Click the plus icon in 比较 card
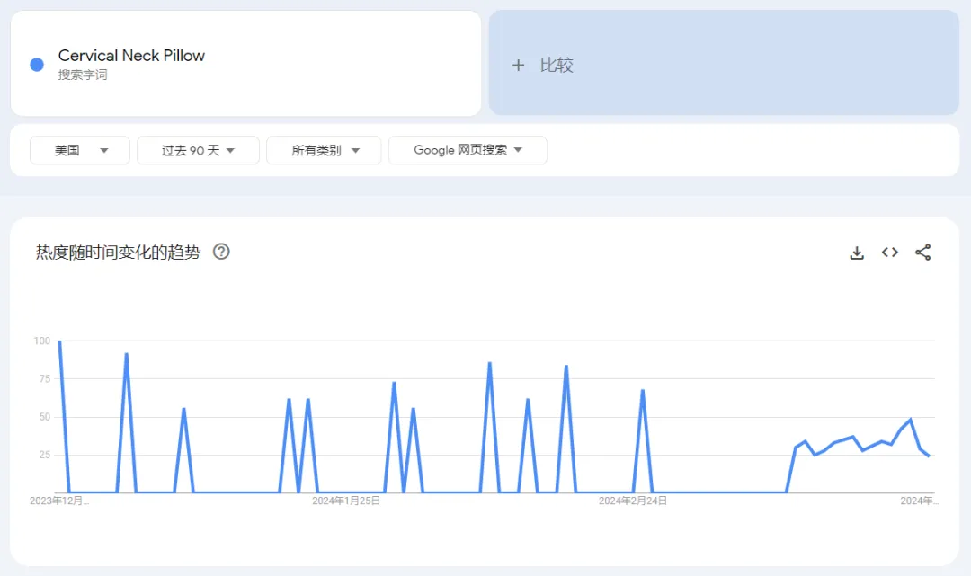 [518, 65]
